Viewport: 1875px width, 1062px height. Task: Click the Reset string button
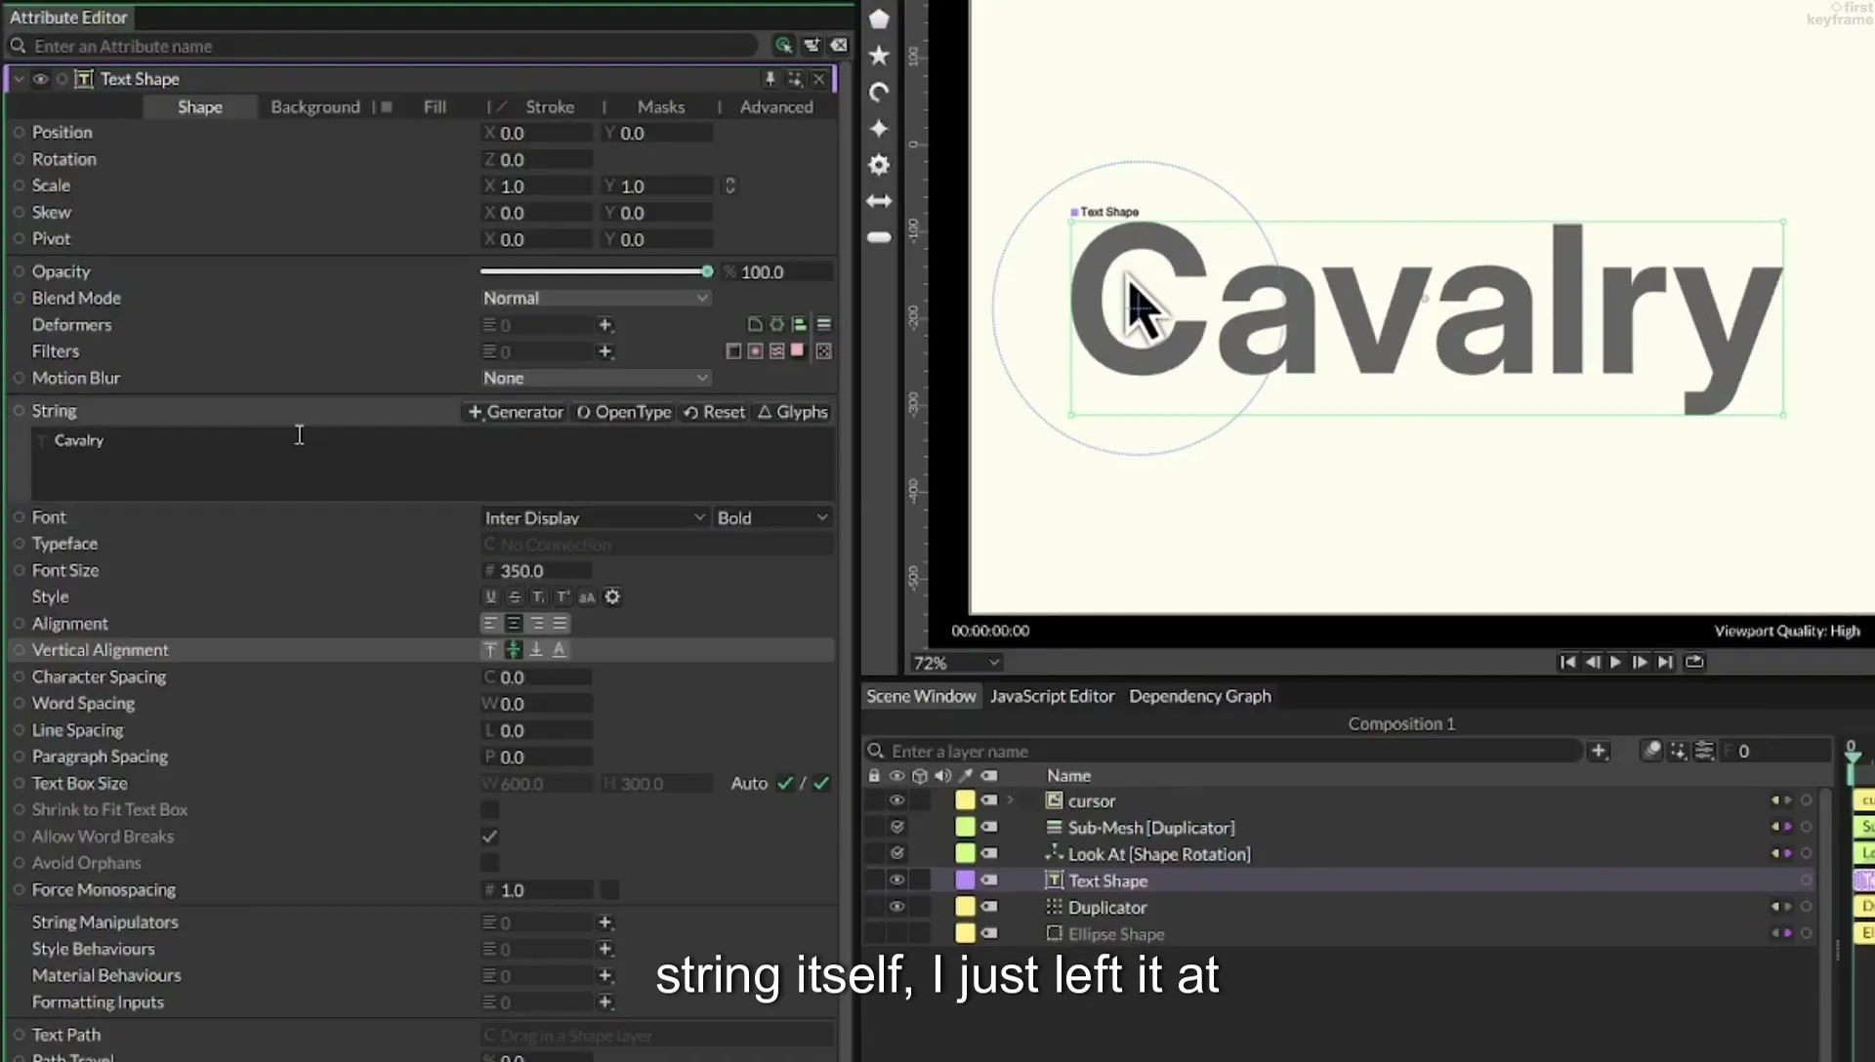pos(714,412)
